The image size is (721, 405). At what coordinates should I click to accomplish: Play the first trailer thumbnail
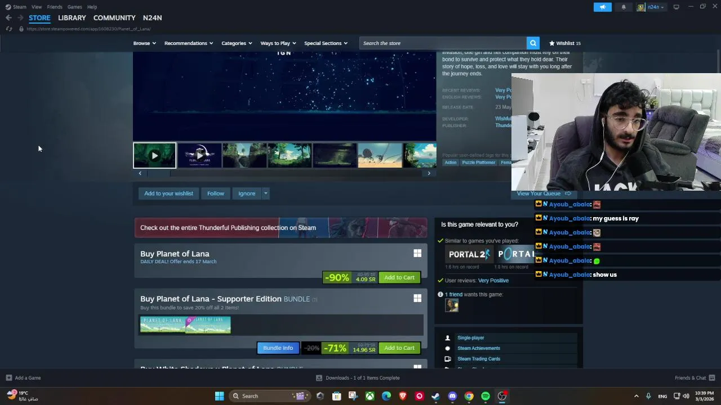coord(154,156)
